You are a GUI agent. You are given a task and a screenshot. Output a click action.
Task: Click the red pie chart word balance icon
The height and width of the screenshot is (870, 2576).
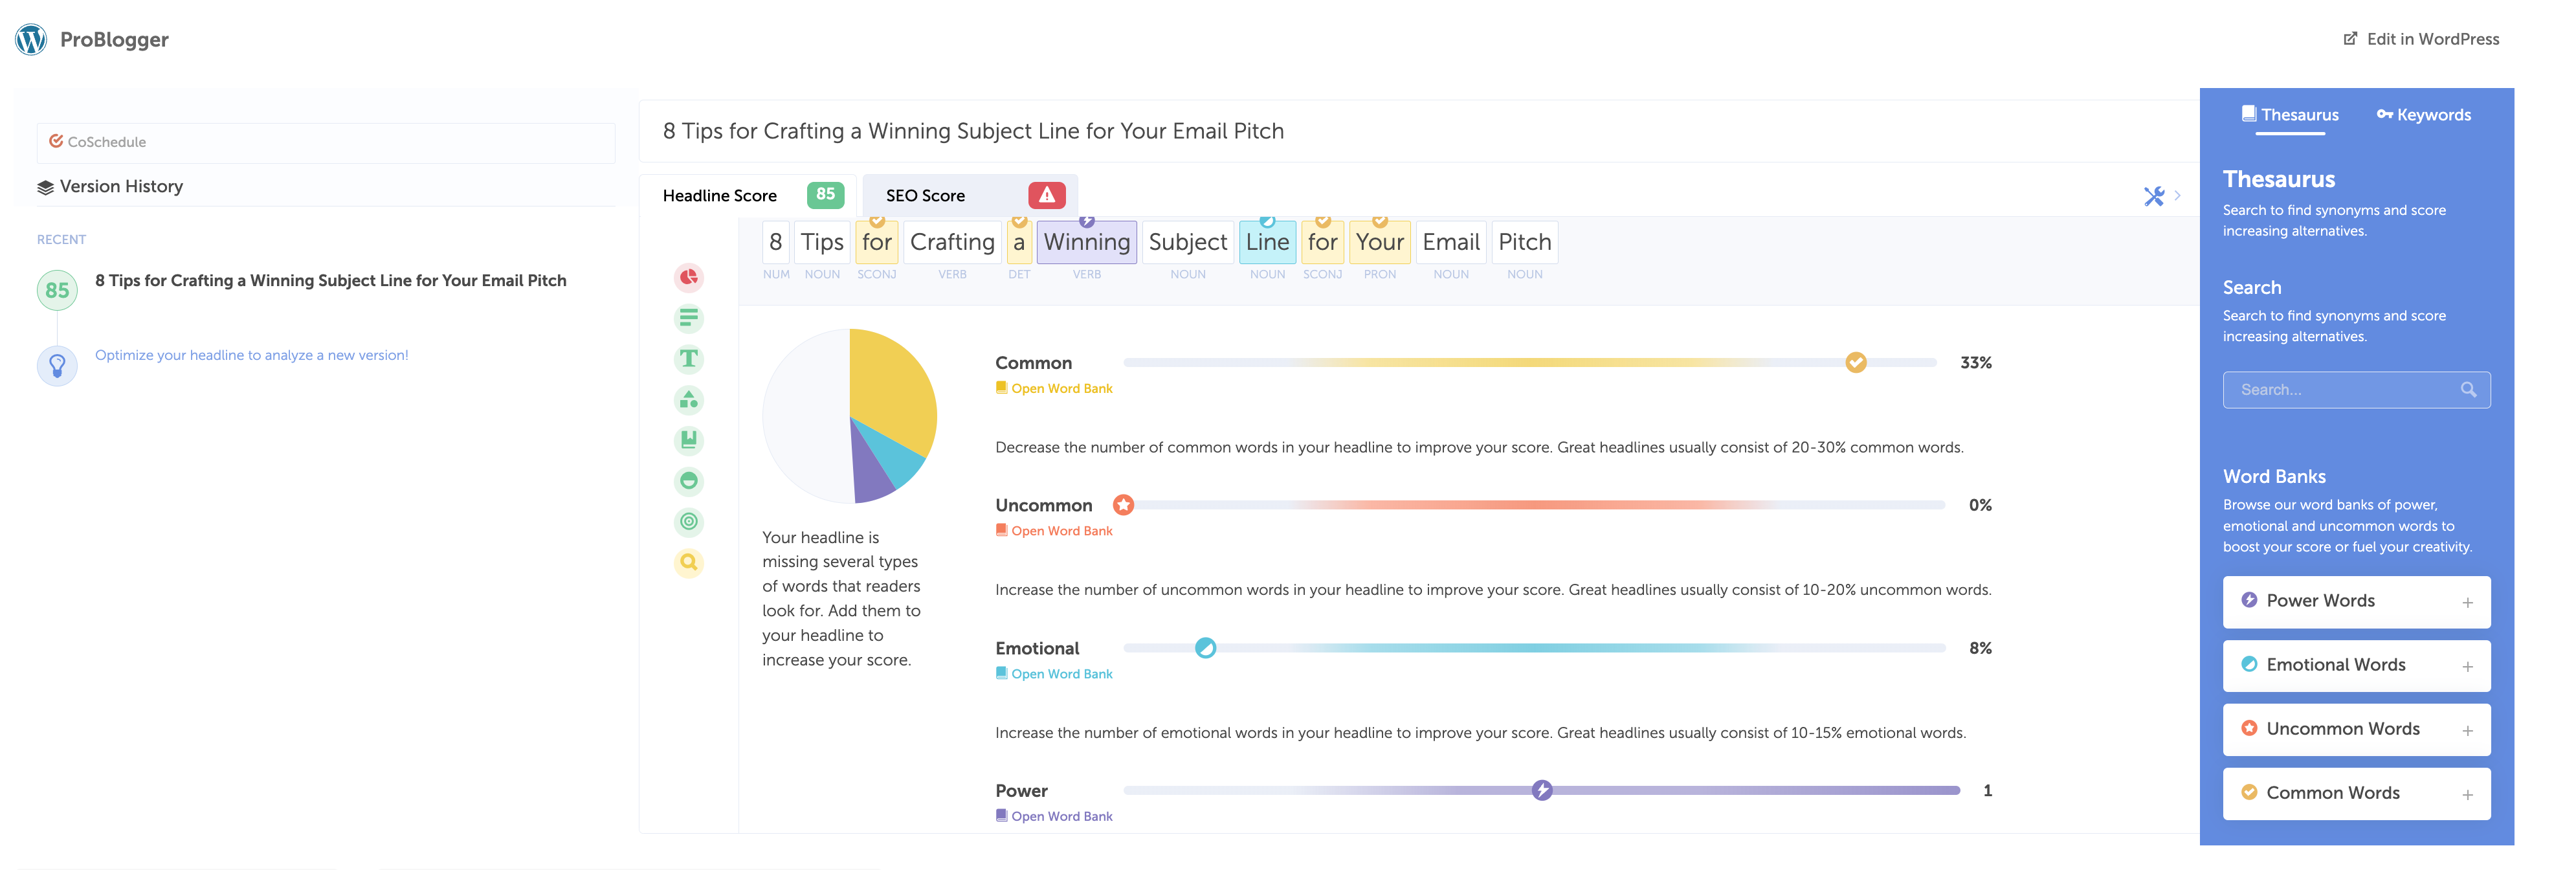pyautogui.click(x=688, y=277)
